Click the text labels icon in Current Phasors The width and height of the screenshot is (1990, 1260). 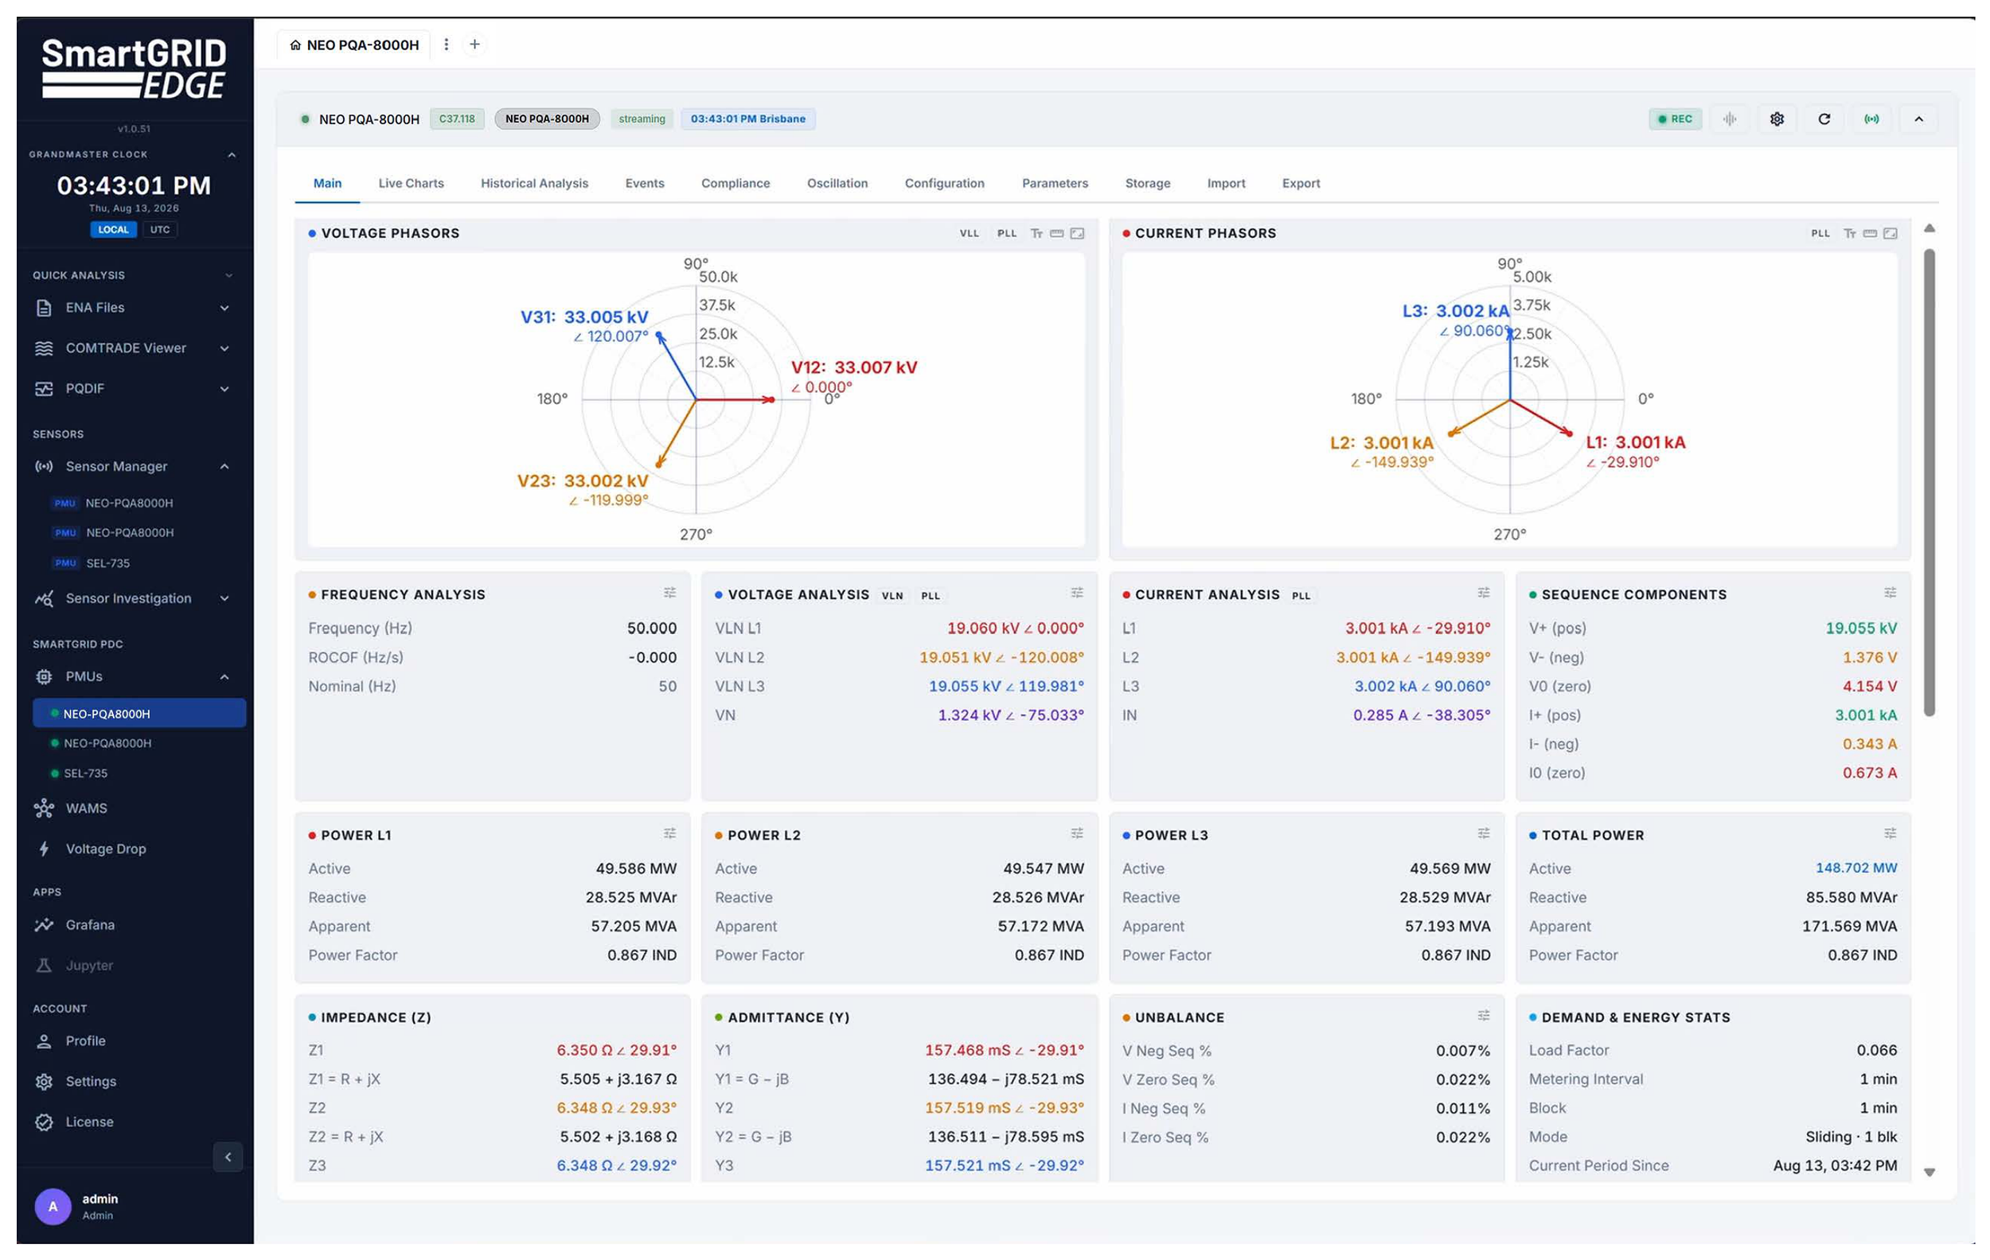coord(1850,234)
